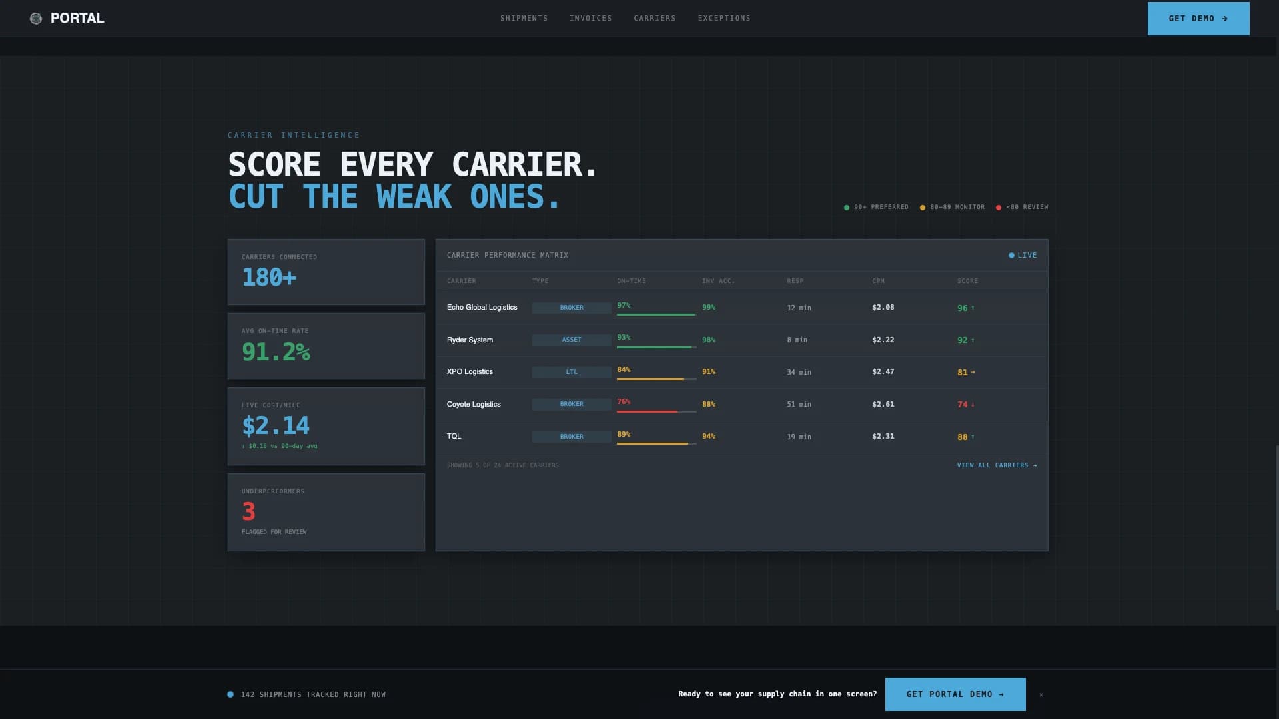Select the Ryder System carrier name
1279x719 pixels.
coord(470,340)
